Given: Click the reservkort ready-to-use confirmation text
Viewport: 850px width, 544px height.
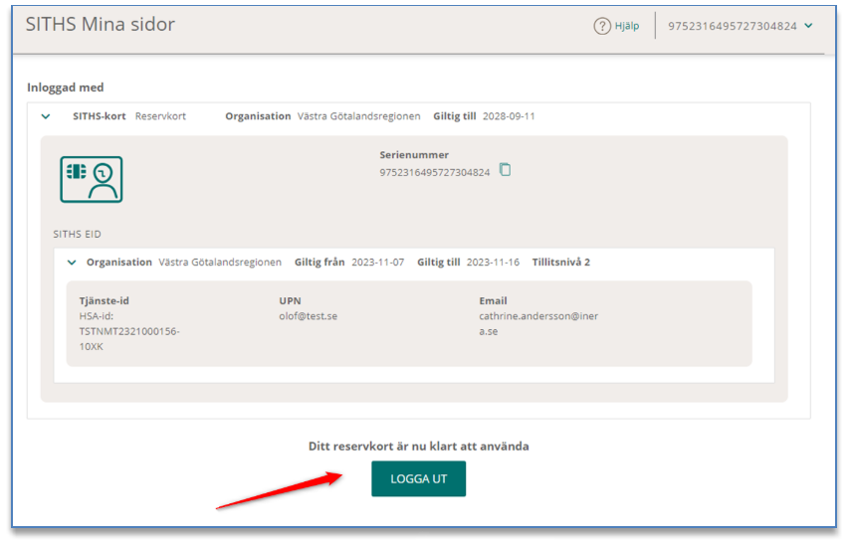Looking at the screenshot, I should [418, 447].
